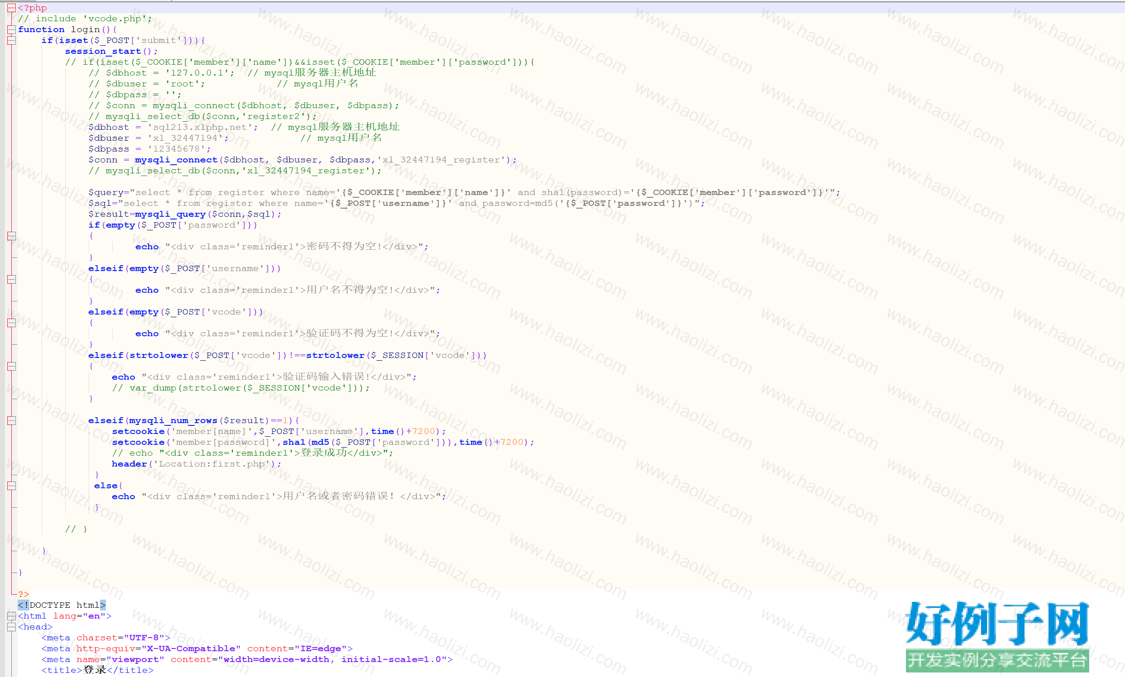Click the commented $dbhost = '127.0.0.1' line
The image size is (1125, 677).
[232, 73]
